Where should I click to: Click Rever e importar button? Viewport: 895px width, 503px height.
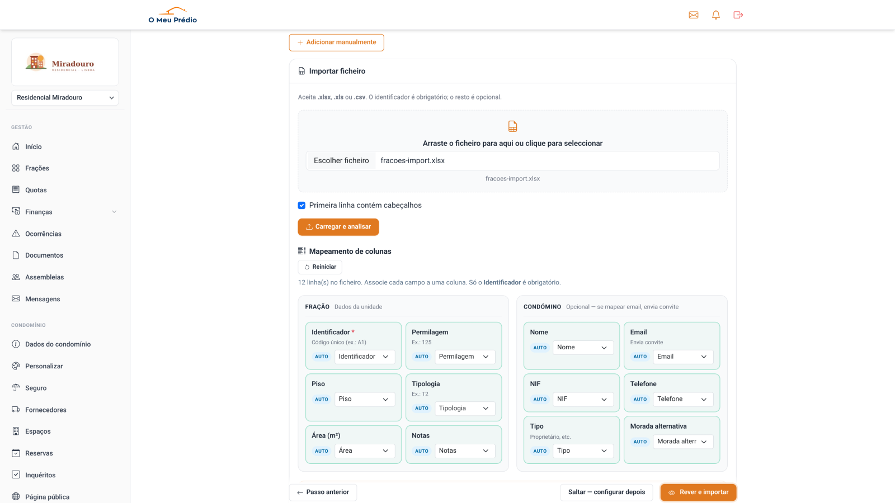coord(699,492)
